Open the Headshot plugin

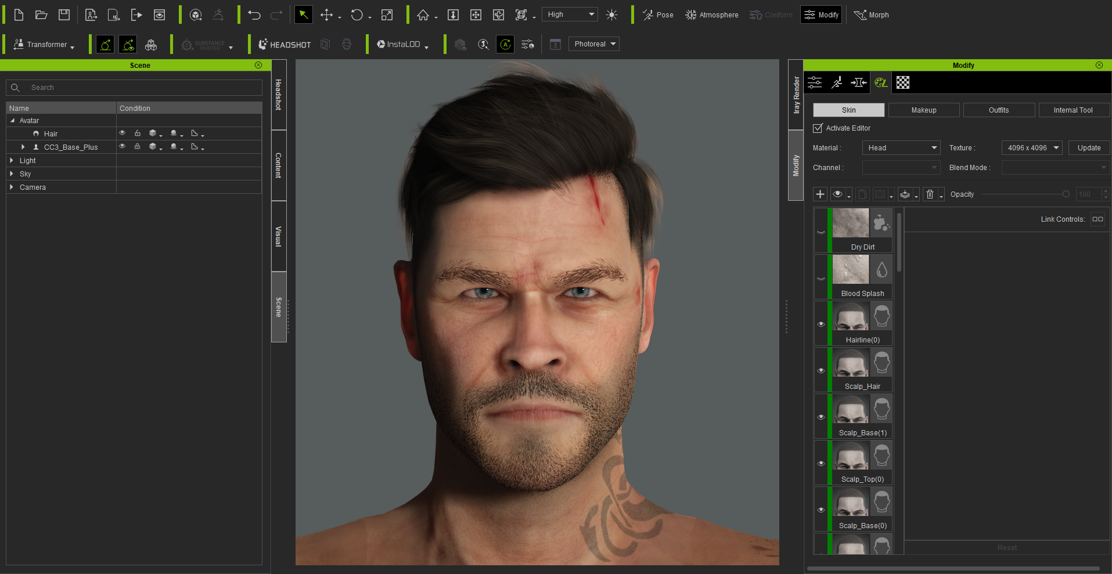tap(285, 45)
